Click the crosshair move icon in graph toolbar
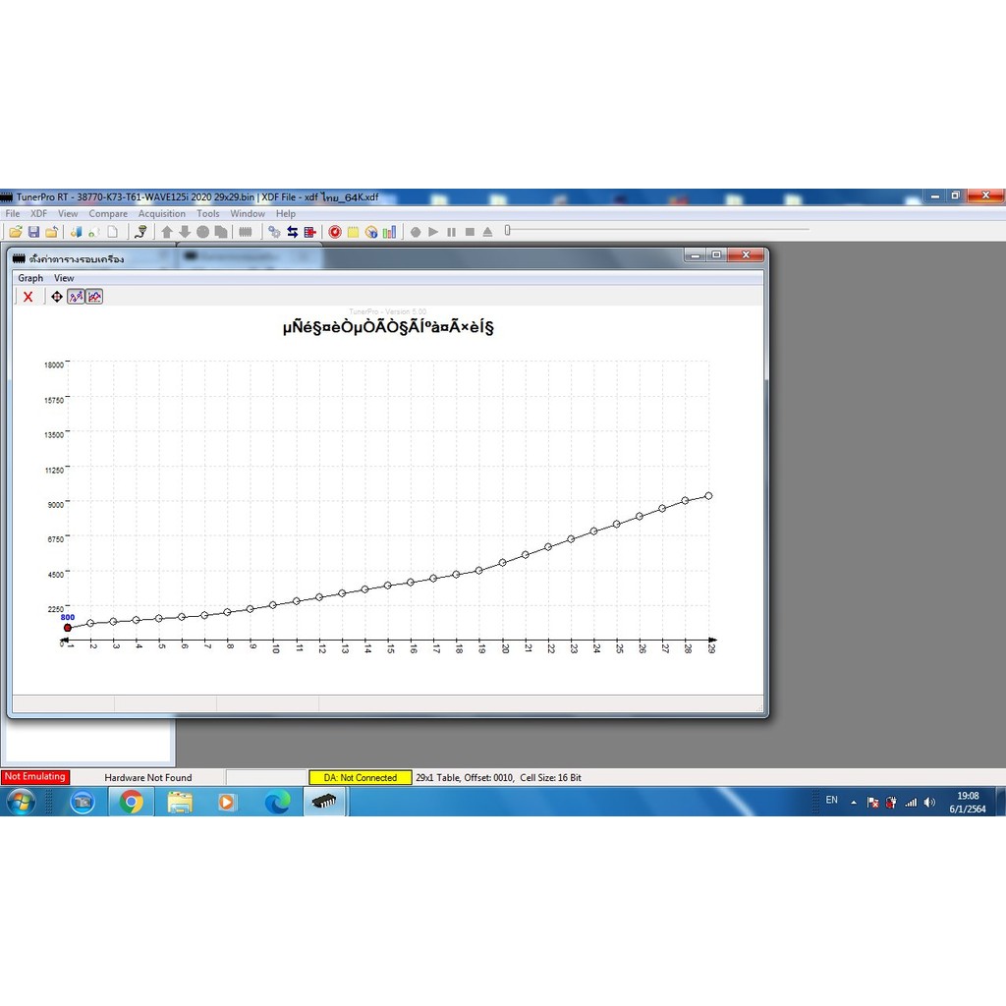 [x=57, y=297]
